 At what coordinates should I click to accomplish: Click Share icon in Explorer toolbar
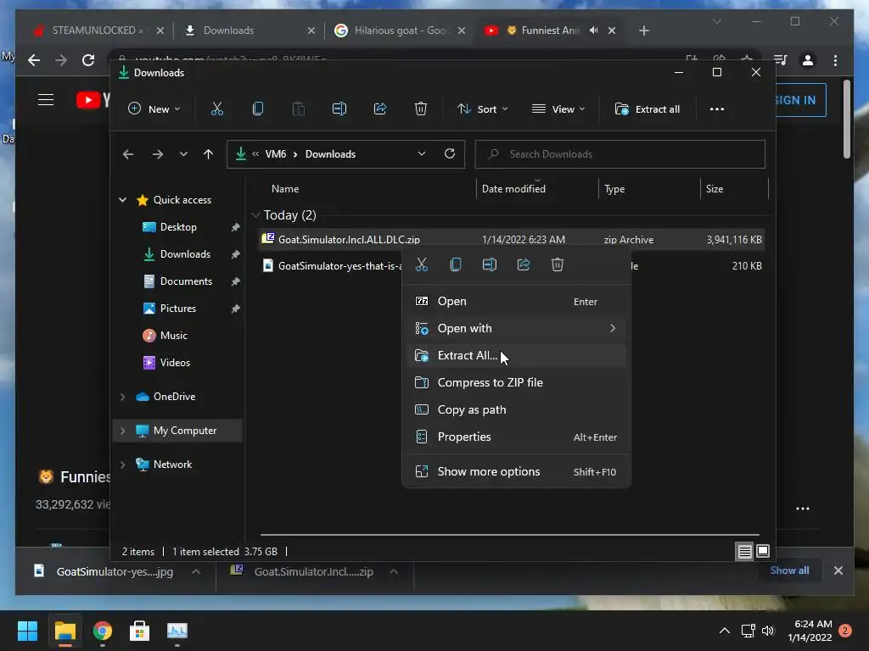click(380, 109)
